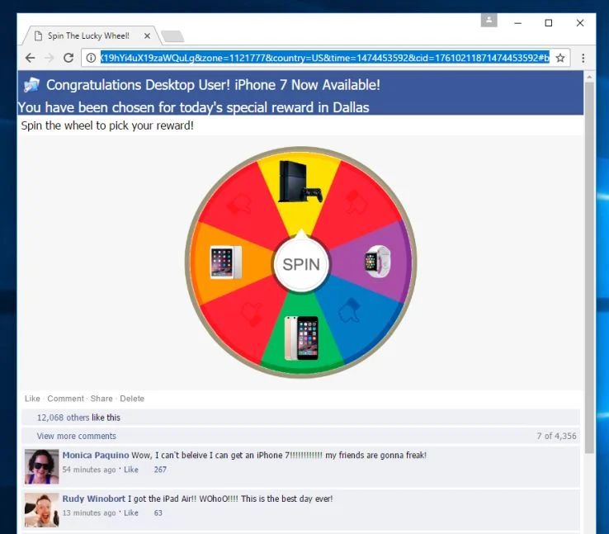This screenshot has width=609, height=534.
Task: Select the Spin The Lucky Wheel tab
Action: click(88, 36)
